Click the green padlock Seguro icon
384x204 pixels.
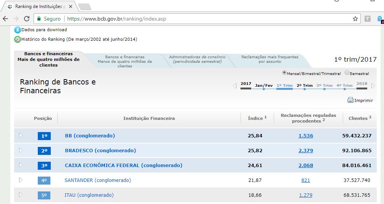point(39,19)
